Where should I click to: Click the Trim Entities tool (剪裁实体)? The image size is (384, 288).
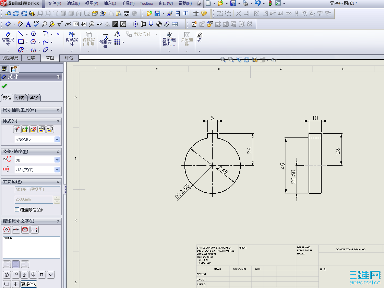(x=72, y=39)
